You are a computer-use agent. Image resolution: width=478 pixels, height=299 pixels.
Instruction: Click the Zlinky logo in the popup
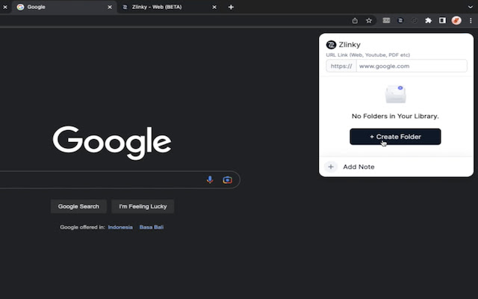[x=331, y=45]
